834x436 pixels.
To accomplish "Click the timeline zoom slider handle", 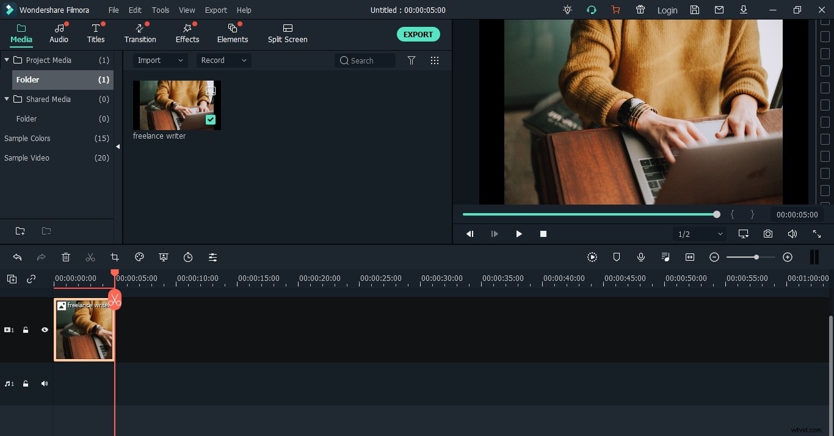I will point(756,257).
